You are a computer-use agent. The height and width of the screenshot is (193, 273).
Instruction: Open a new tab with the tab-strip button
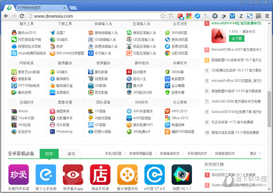pos(73,8)
